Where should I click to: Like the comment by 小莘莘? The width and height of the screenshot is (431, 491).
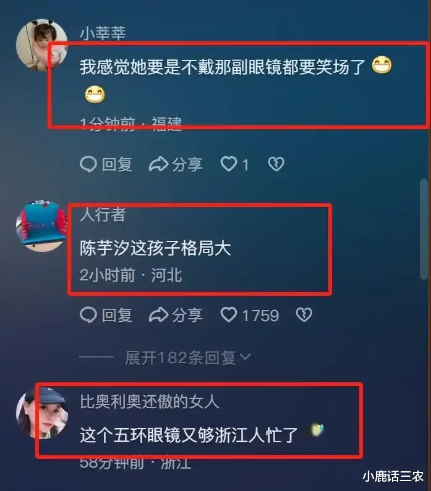coord(229,164)
